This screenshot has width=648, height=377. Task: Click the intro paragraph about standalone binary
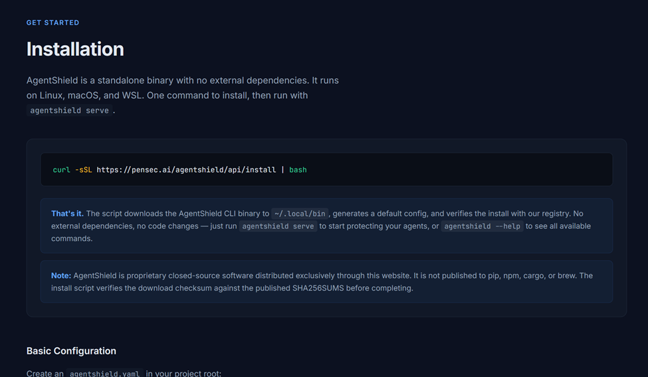point(183,96)
